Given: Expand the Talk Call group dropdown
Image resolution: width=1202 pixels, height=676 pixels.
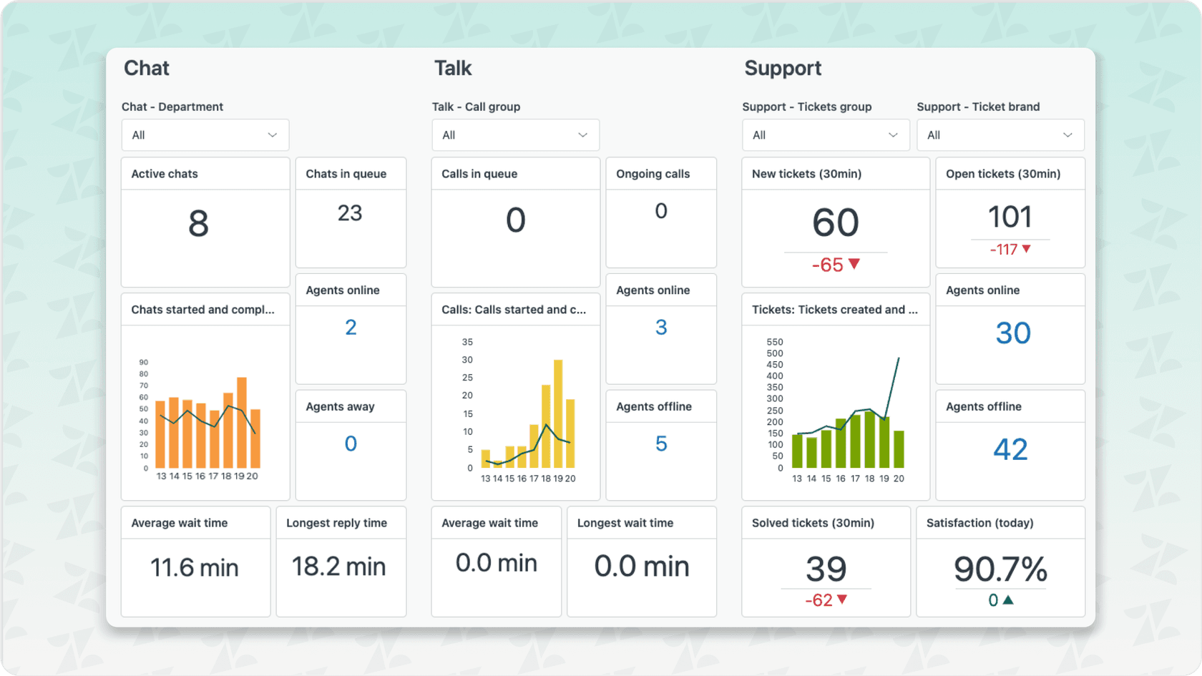Looking at the screenshot, I should [x=515, y=134].
